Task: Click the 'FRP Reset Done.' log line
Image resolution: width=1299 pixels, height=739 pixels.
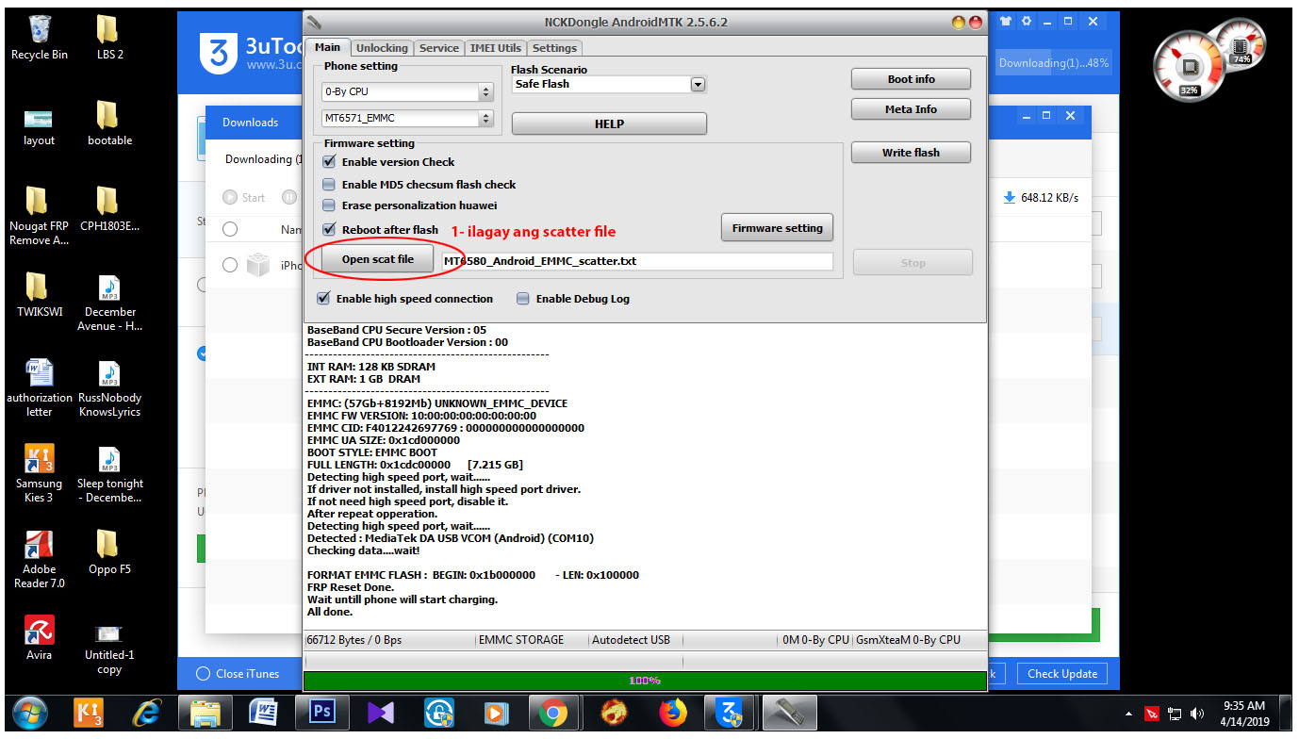Action: point(351,587)
